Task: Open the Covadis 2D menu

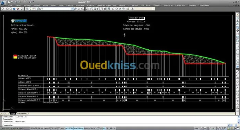Action: pyautogui.click(x=157, y=5)
